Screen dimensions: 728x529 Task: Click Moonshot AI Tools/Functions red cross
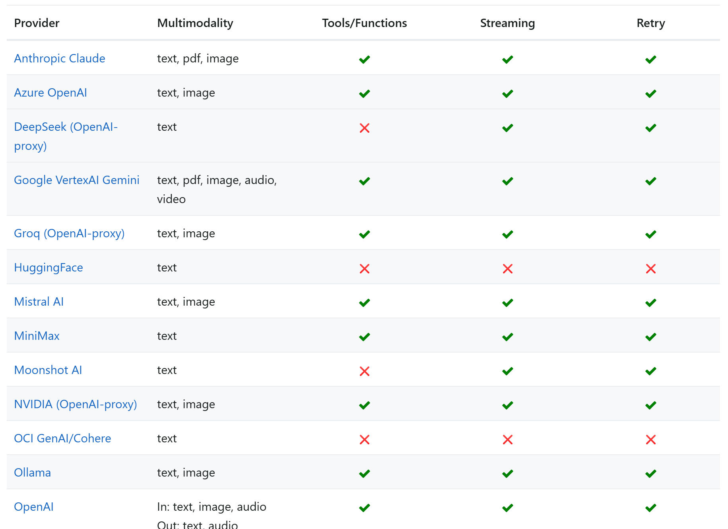coord(365,371)
